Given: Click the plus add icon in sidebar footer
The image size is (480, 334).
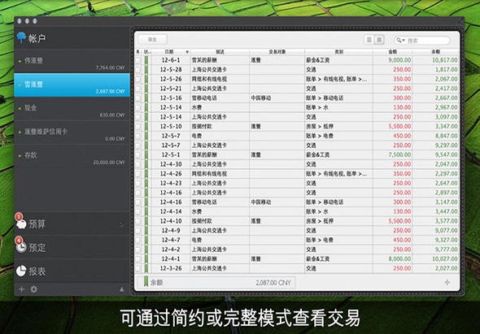Looking at the screenshot, I should (22, 289).
